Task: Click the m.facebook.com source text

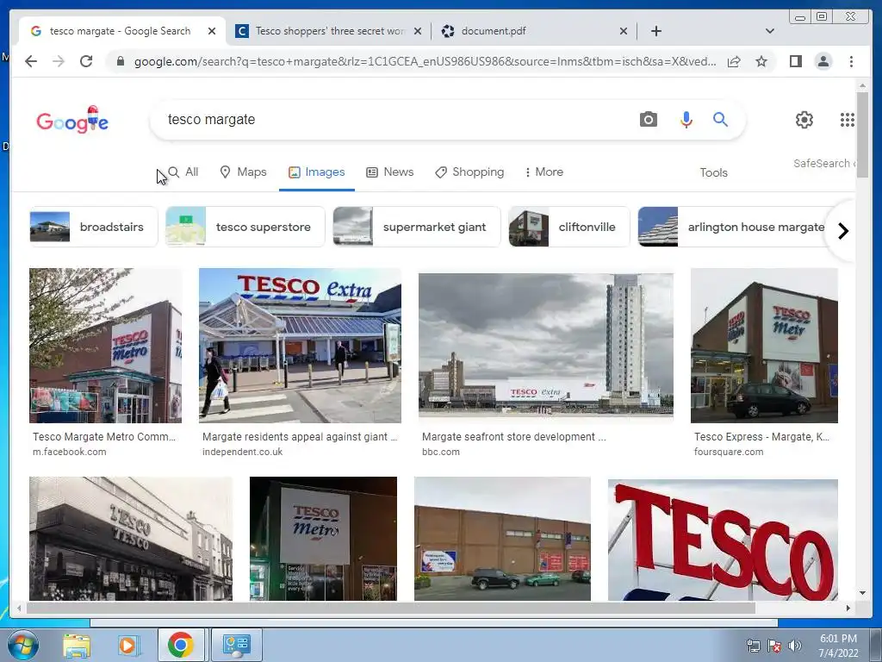Action: click(x=69, y=452)
